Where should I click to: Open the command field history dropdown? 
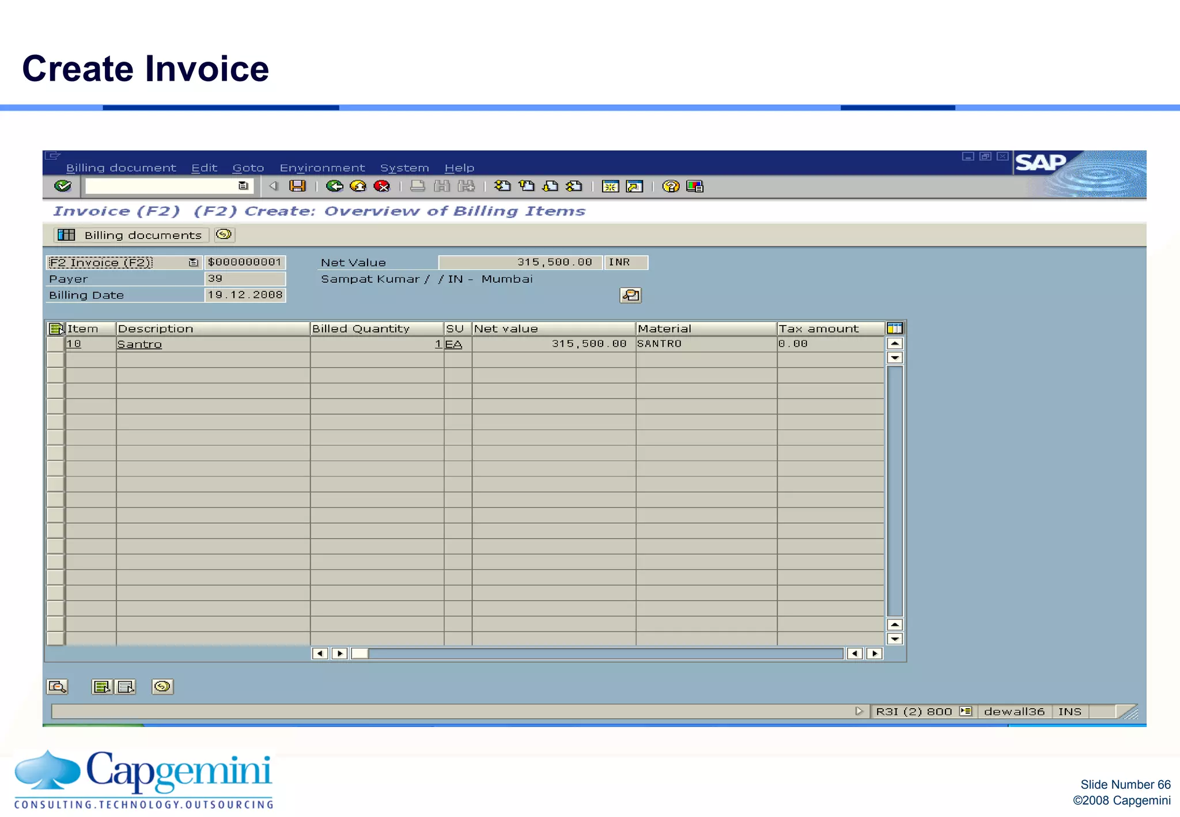(243, 186)
